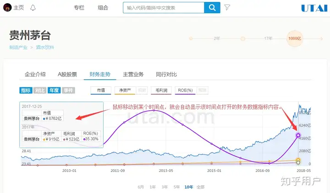Click the blue search magnifier button
The width and height of the screenshot is (330, 193).
click(x=212, y=8)
